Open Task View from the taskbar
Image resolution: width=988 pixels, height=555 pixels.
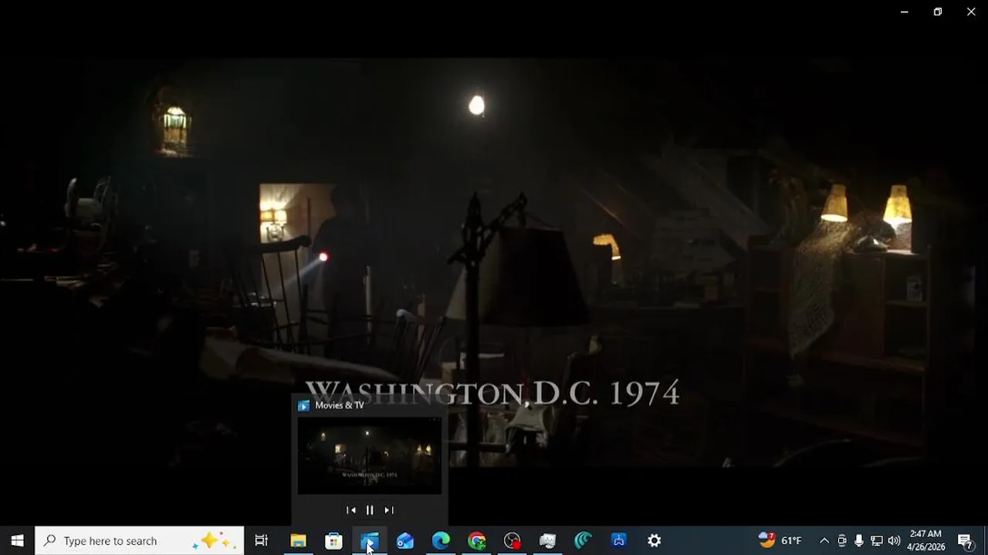click(x=262, y=540)
